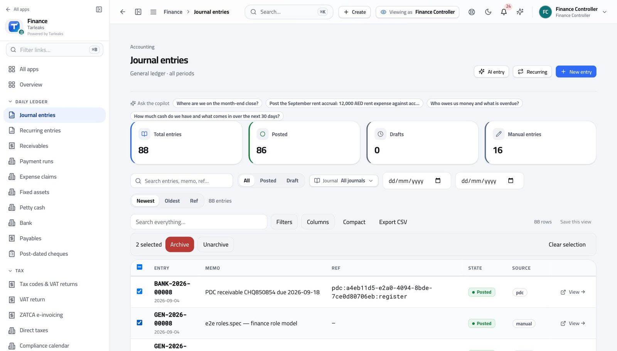This screenshot has height=351, width=617.
Task: Click the Total entries book icon
Action: [x=144, y=134]
